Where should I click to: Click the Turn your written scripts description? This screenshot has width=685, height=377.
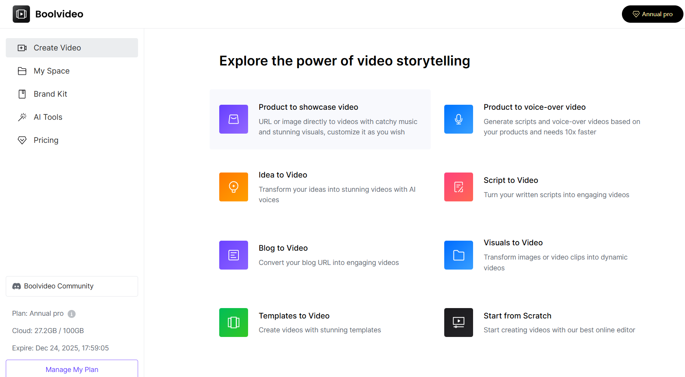click(x=557, y=195)
